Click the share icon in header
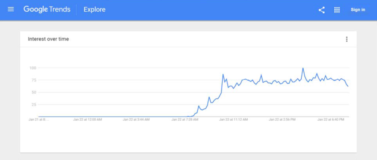This screenshot has width=377, height=160. tap(321, 10)
